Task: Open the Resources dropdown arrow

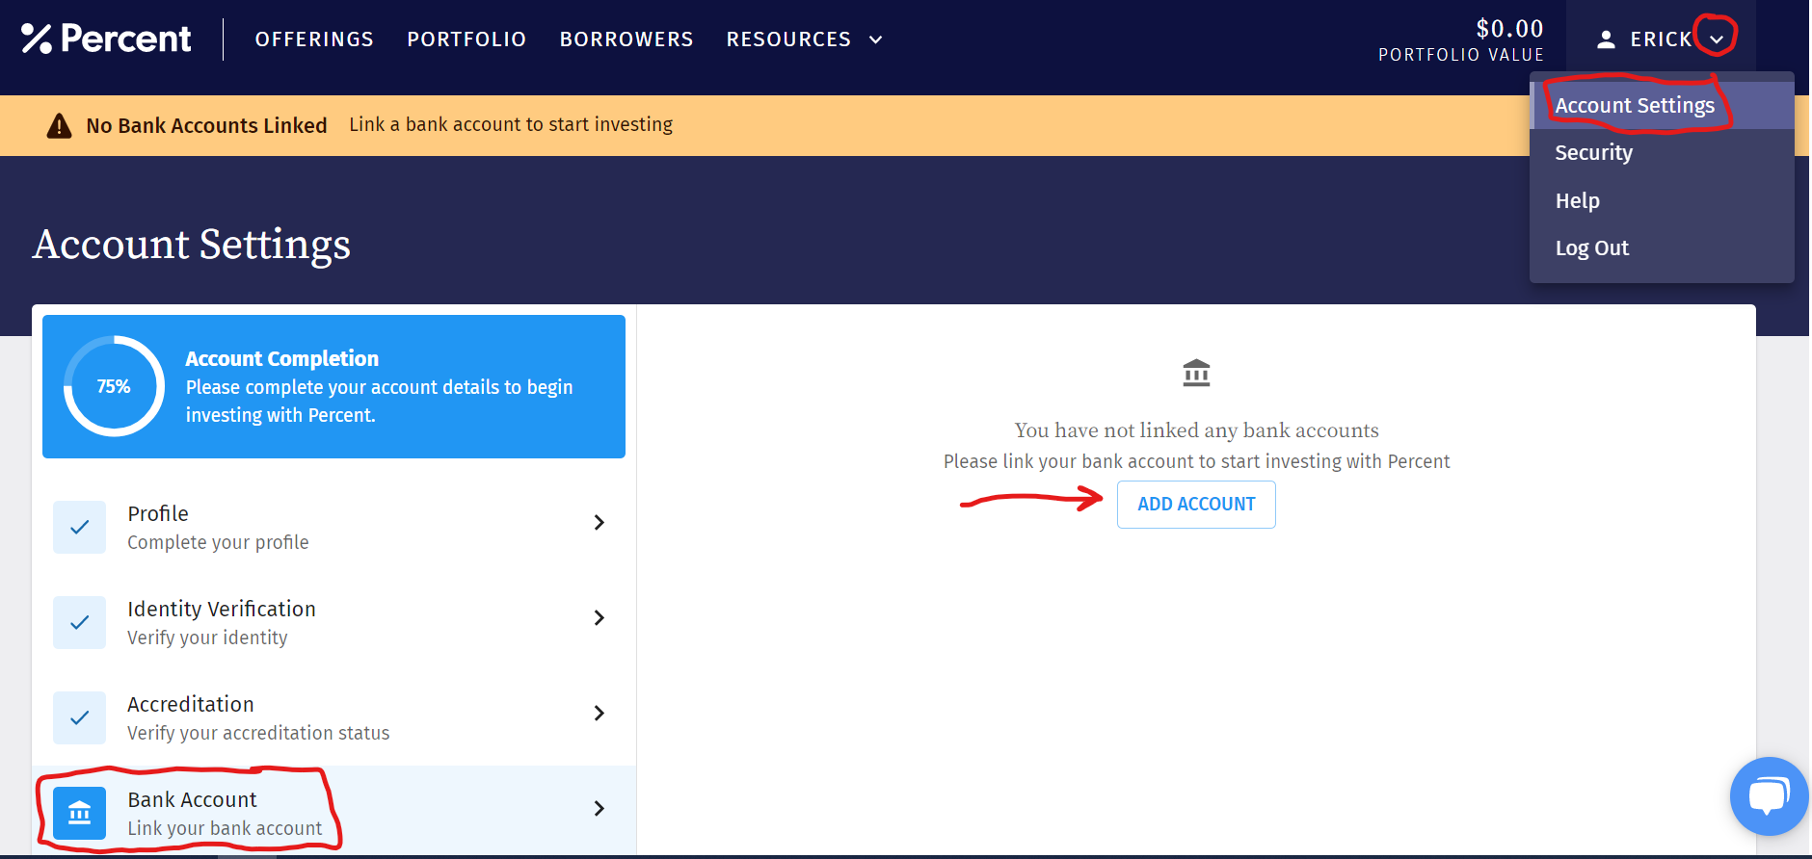Action: (x=875, y=39)
